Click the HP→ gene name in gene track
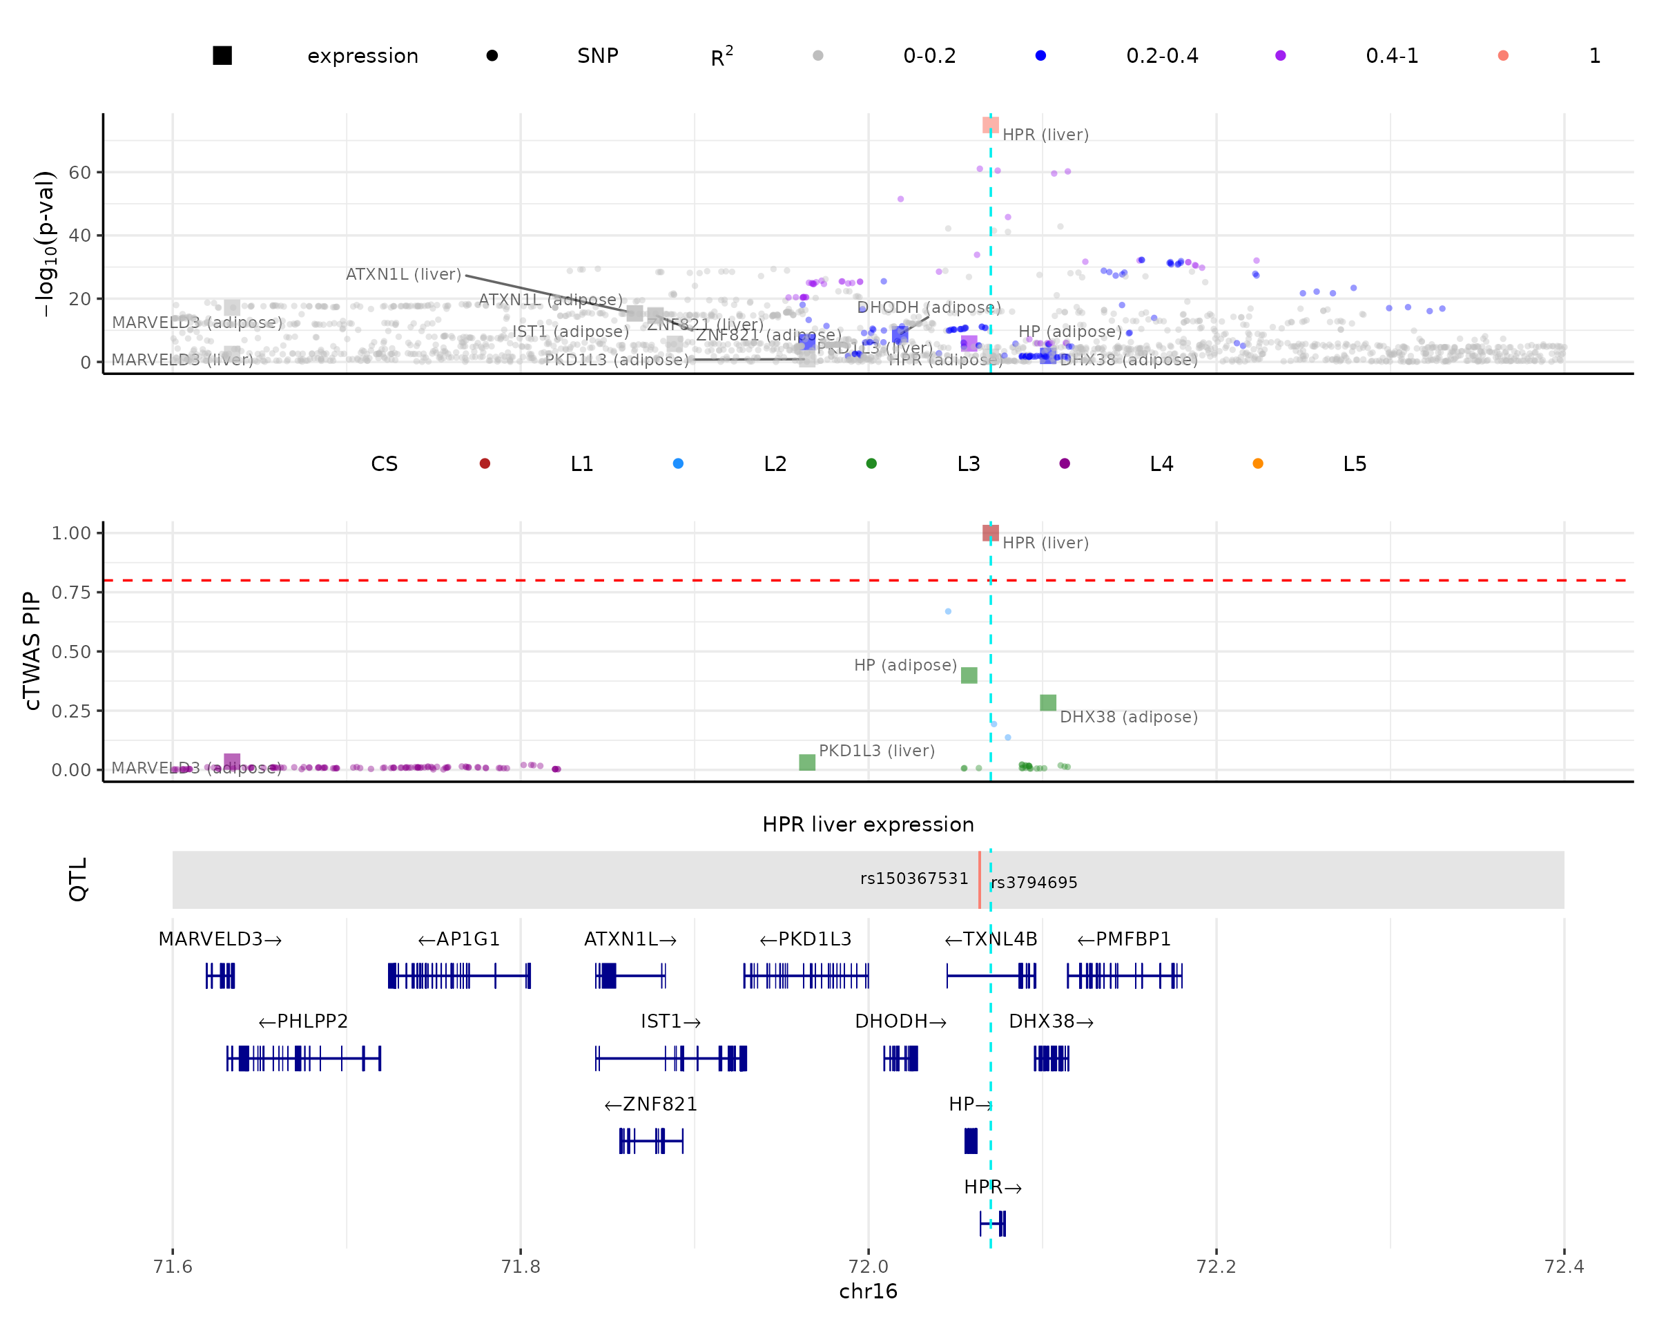Viewport: 1657px width, 1326px height. 971,1104
